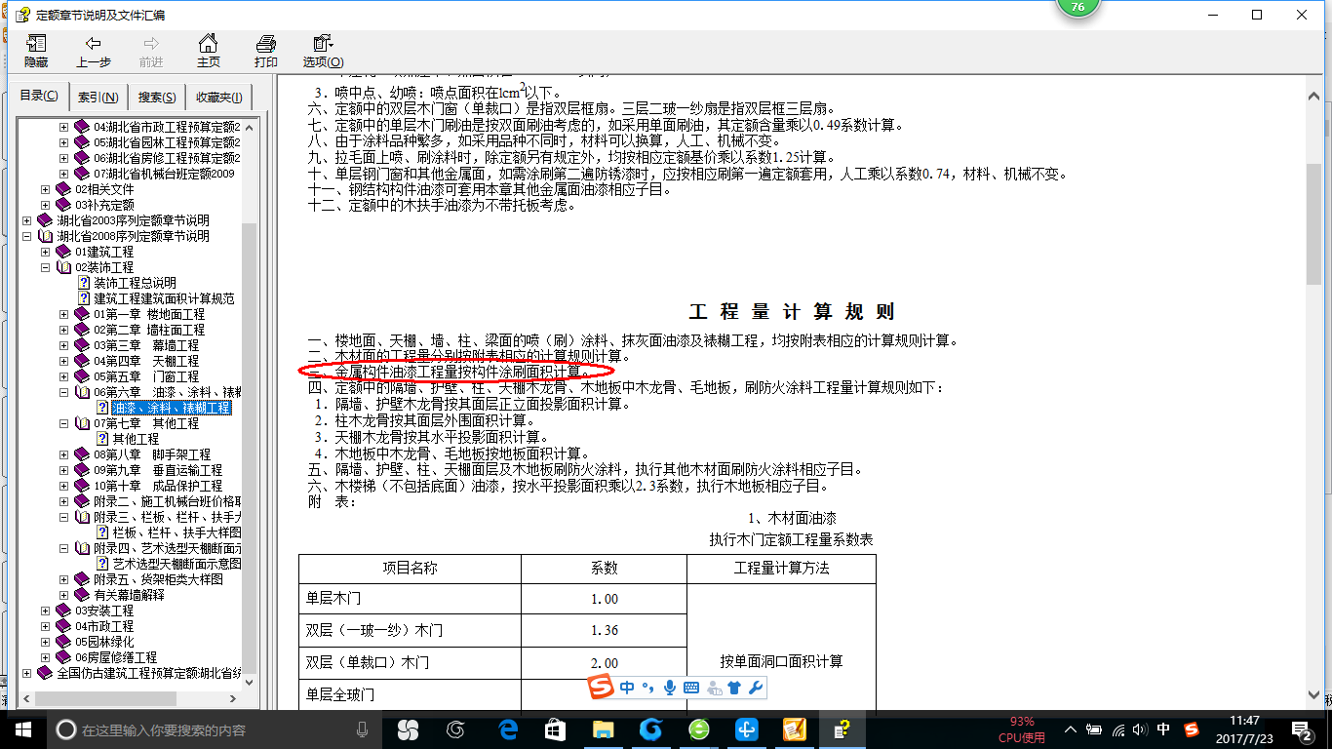
Task: Expand the 01建筑工程 node
Action: tap(46, 252)
